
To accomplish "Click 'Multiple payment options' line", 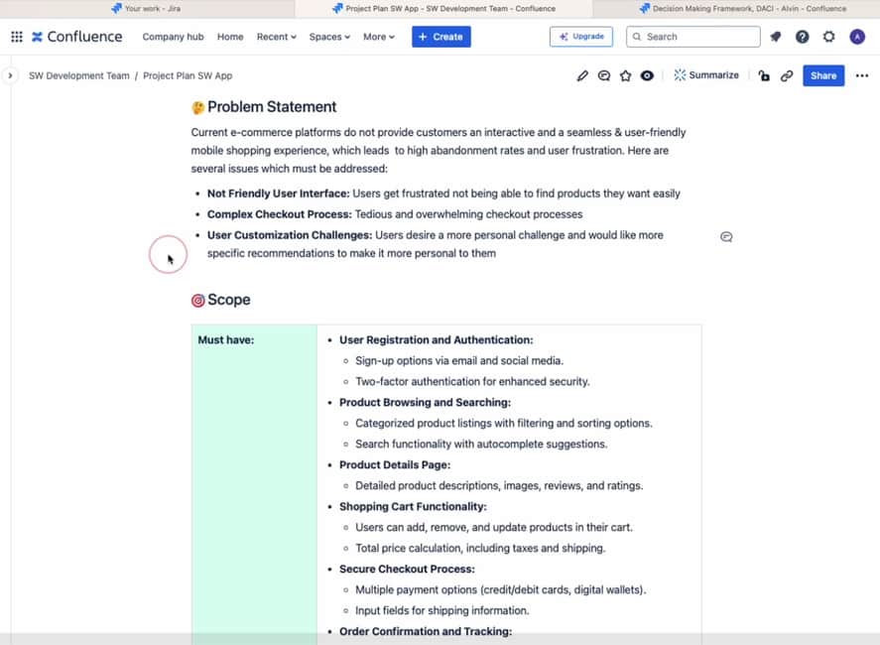I will pos(501,590).
